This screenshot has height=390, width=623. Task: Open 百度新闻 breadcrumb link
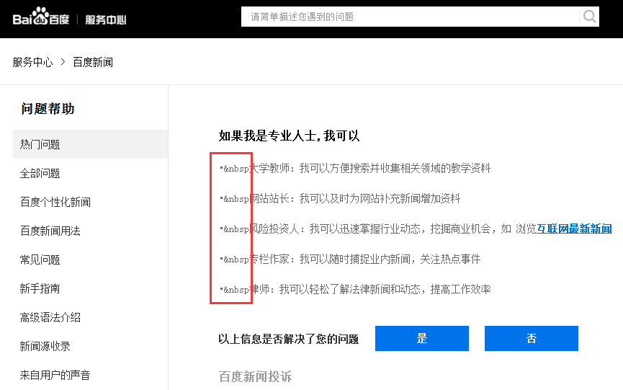pos(93,63)
